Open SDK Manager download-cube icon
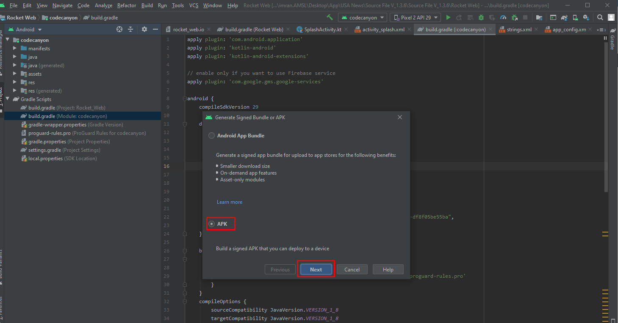This screenshot has width=618, height=323. pyautogui.click(x=586, y=17)
